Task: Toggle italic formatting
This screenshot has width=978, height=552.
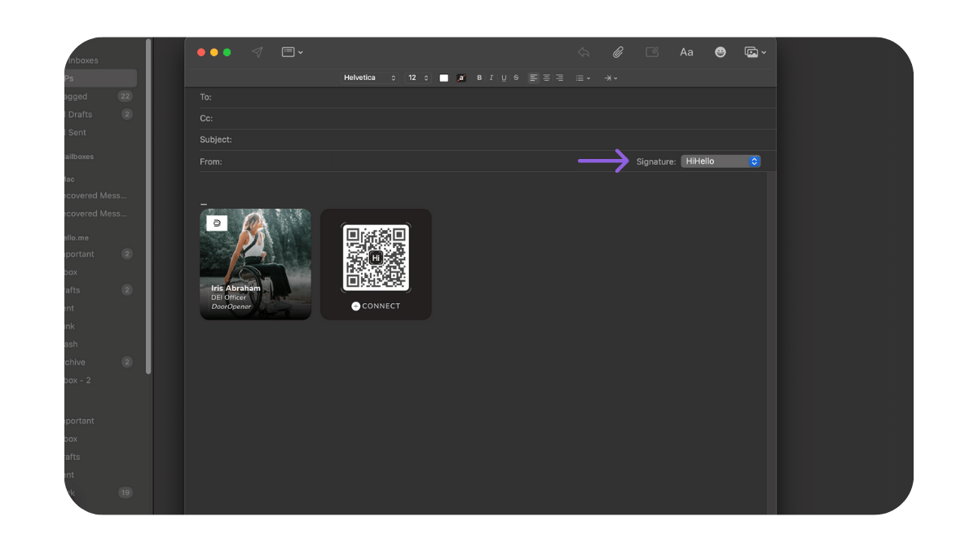Action: tap(491, 78)
